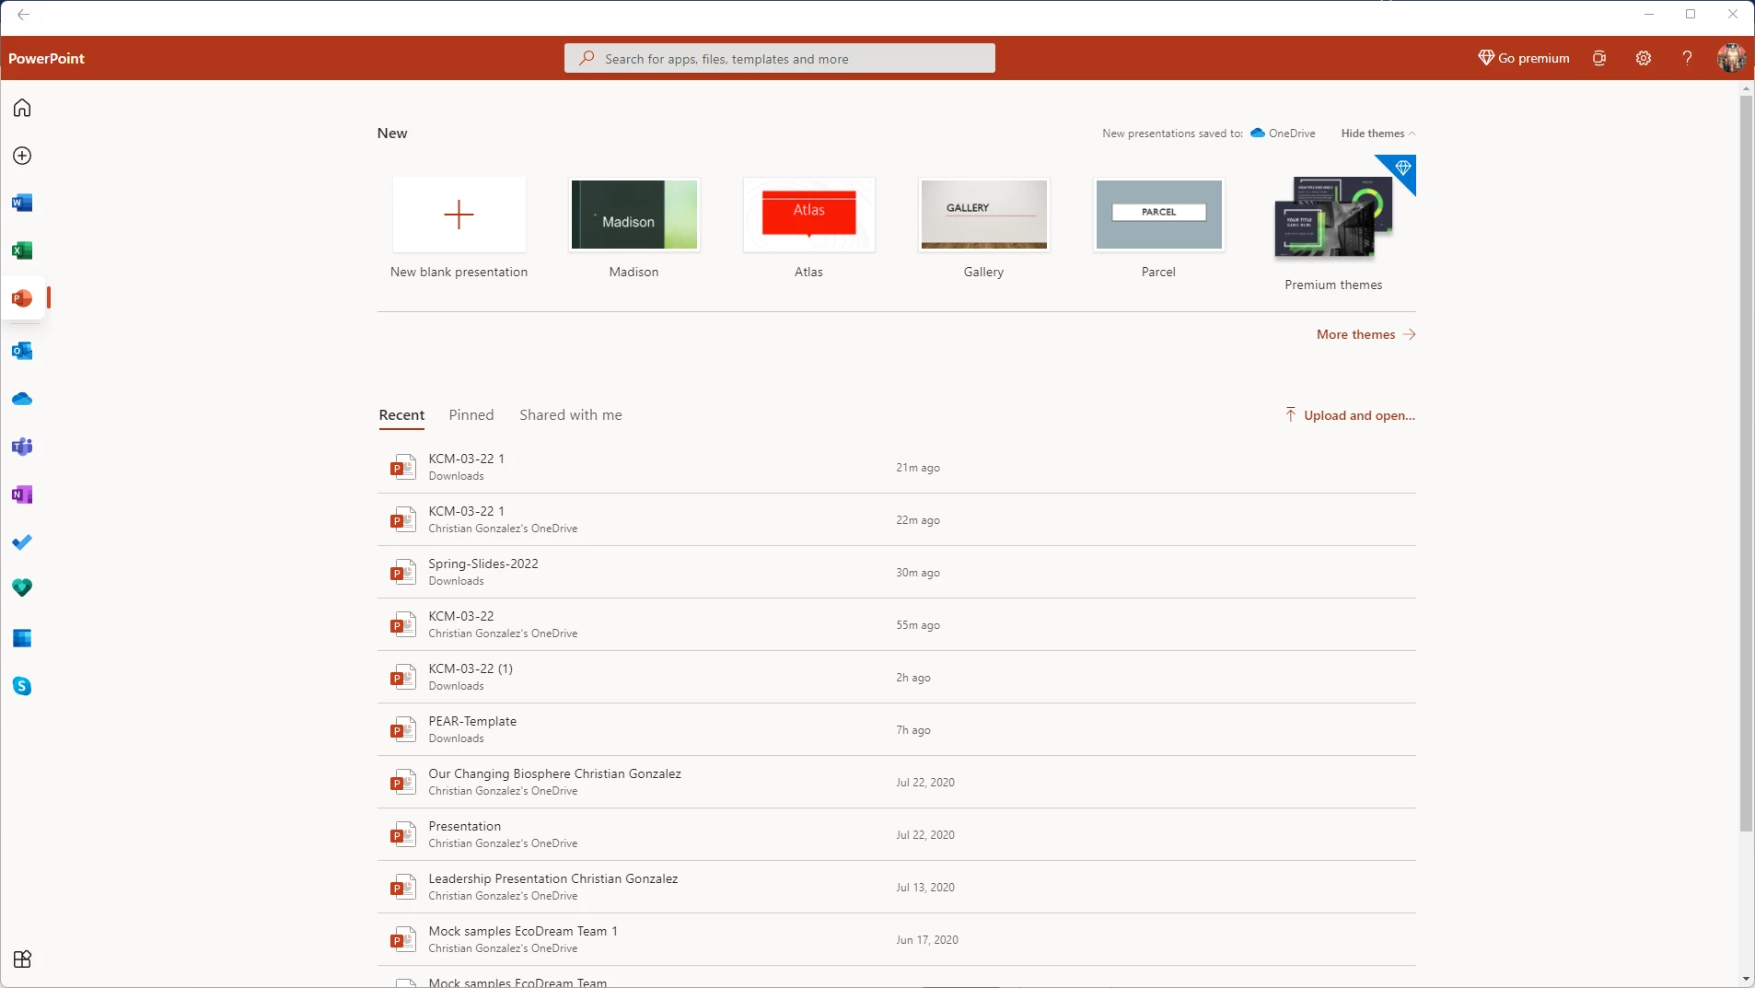
Task: Collapse themes with Hide themes
Action: tap(1377, 134)
